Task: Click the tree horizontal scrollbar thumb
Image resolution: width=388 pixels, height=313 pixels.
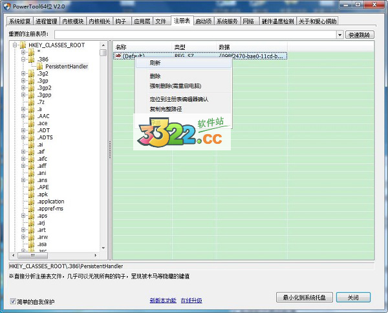Action: pos(32,255)
